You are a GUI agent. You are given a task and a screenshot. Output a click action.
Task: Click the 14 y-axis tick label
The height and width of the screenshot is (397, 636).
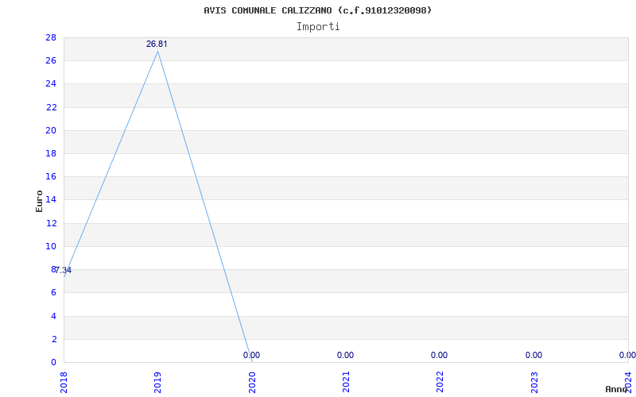point(51,200)
